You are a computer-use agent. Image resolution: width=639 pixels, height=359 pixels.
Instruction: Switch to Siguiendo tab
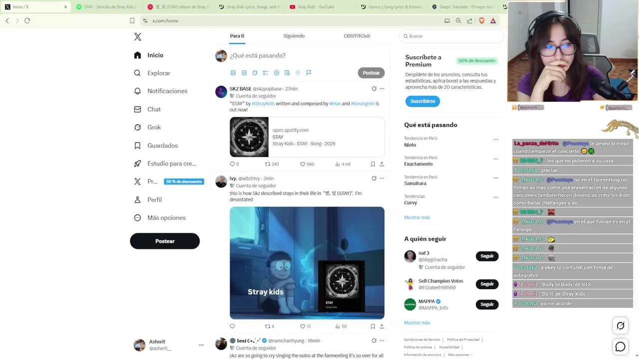[294, 36]
